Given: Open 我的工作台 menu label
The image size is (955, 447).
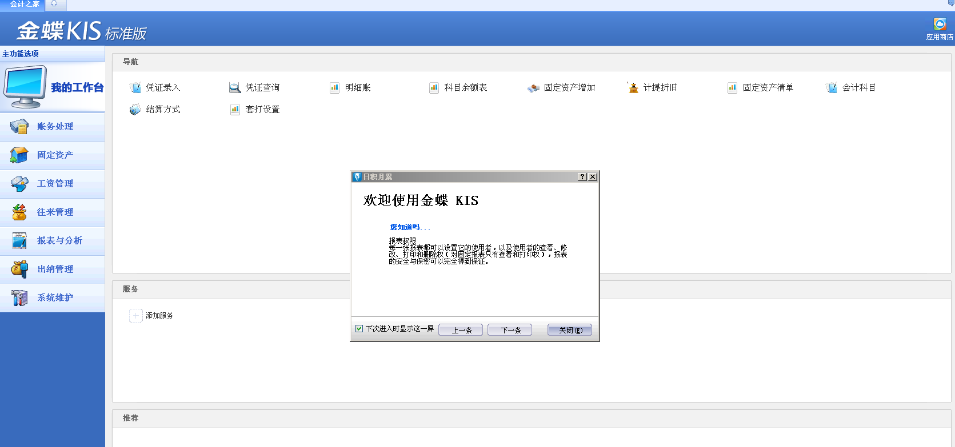Looking at the screenshot, I should (x=77, y=87).
